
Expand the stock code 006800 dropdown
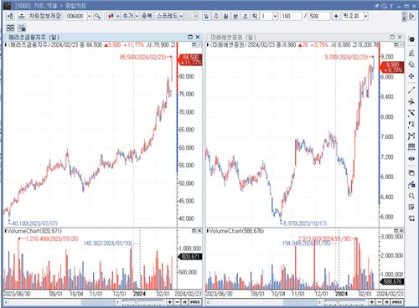(90, 16)
